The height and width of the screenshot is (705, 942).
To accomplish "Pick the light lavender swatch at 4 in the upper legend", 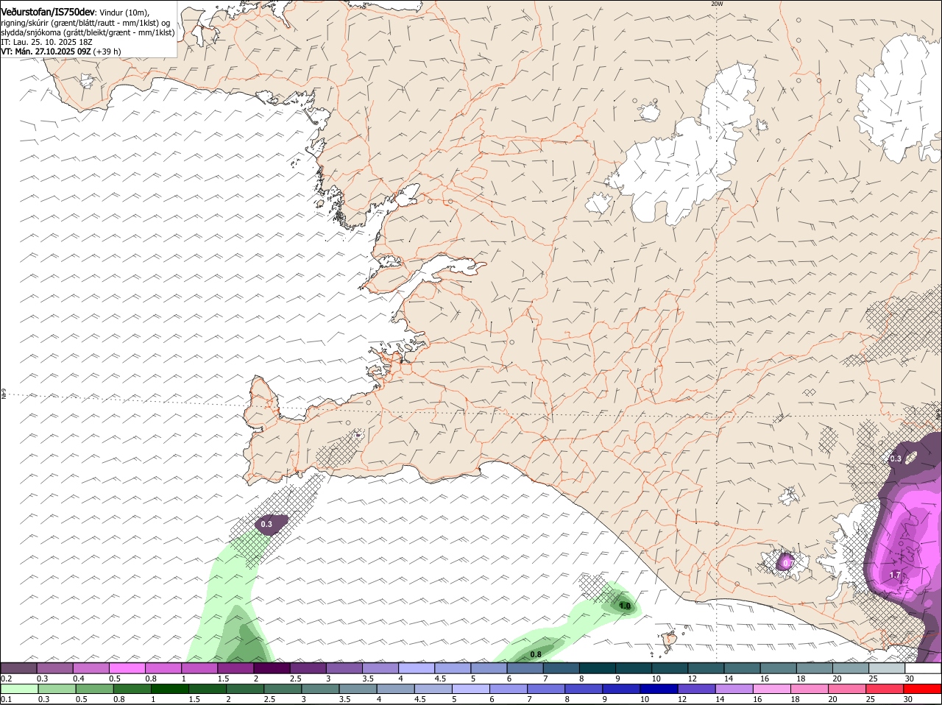I will pos(417,668).
